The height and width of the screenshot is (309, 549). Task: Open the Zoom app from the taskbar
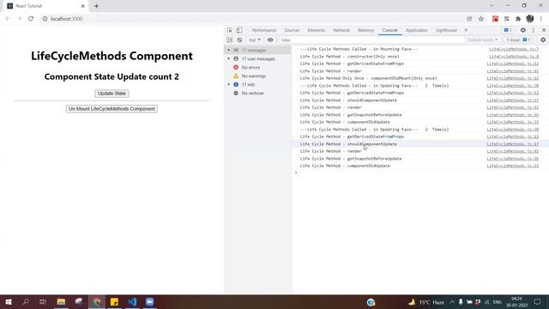tap(149, 301)
